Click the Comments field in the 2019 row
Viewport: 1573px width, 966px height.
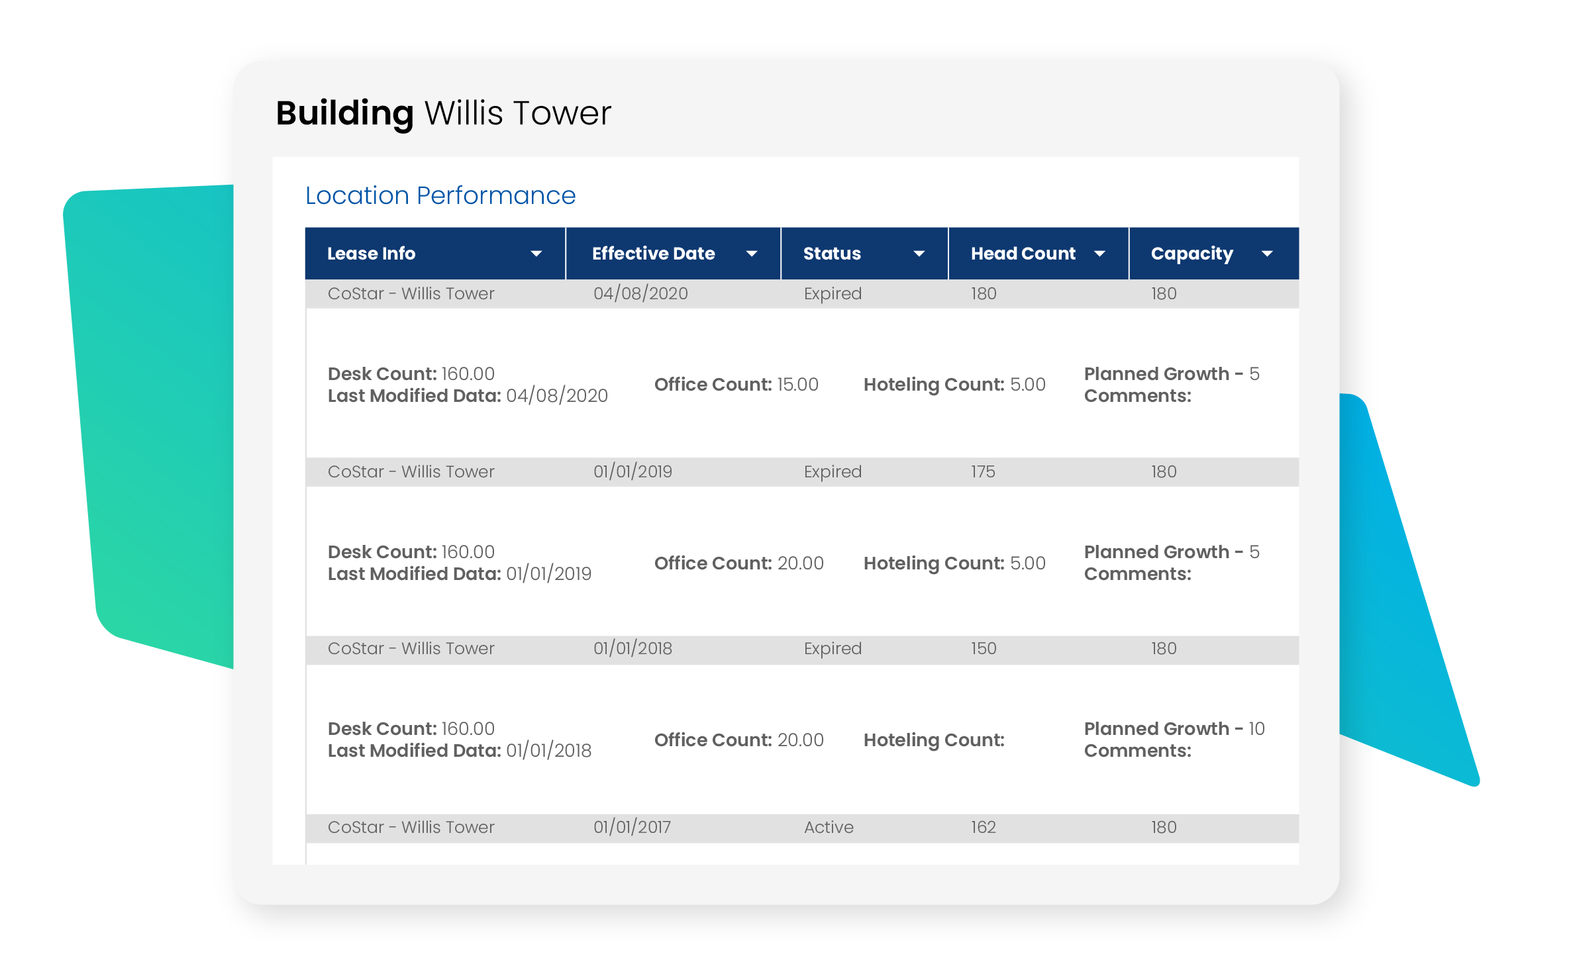click(1138, 573)
